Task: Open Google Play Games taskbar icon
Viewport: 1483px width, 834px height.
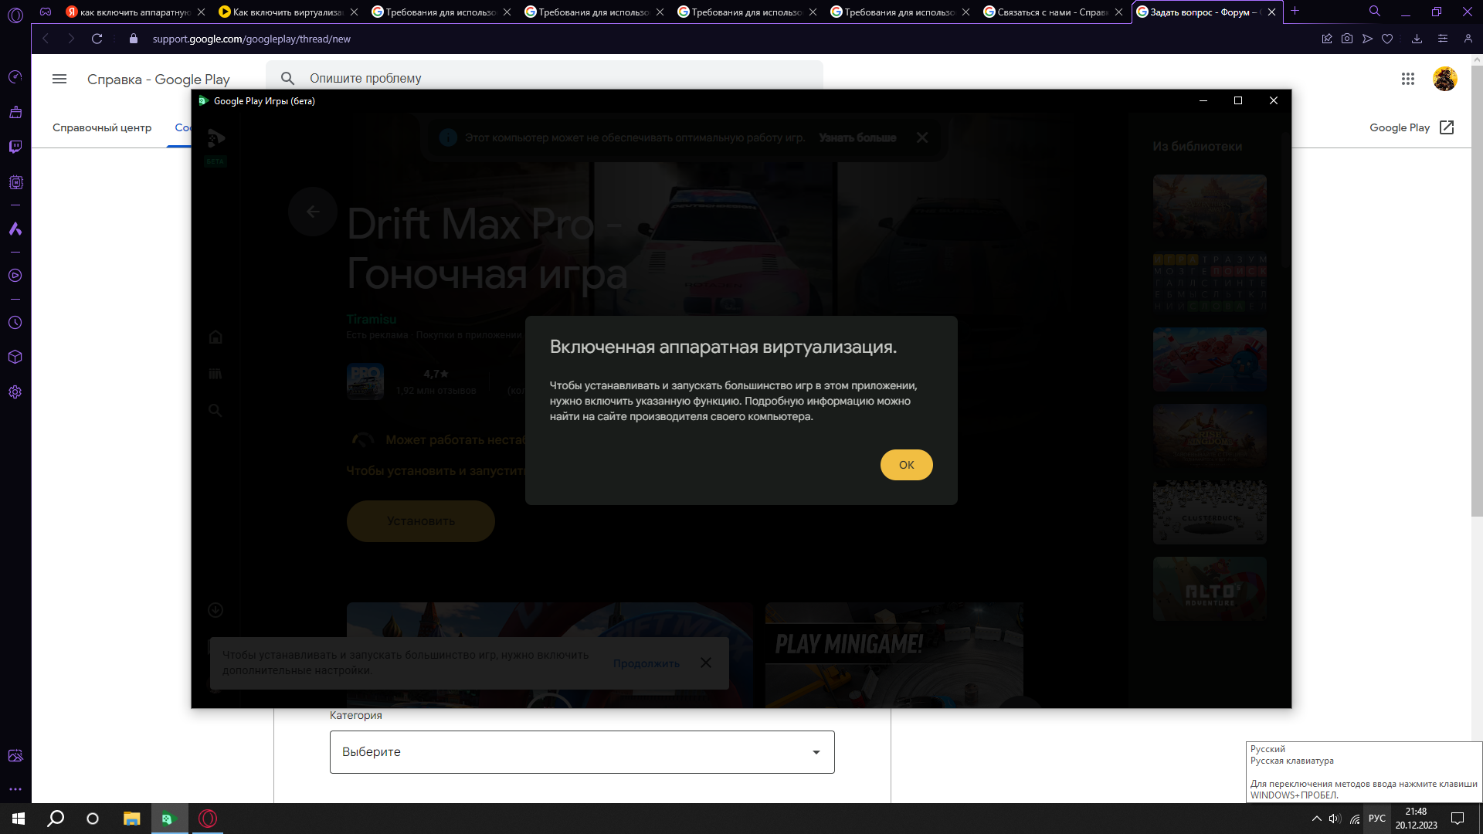Action: click(169, 819)
